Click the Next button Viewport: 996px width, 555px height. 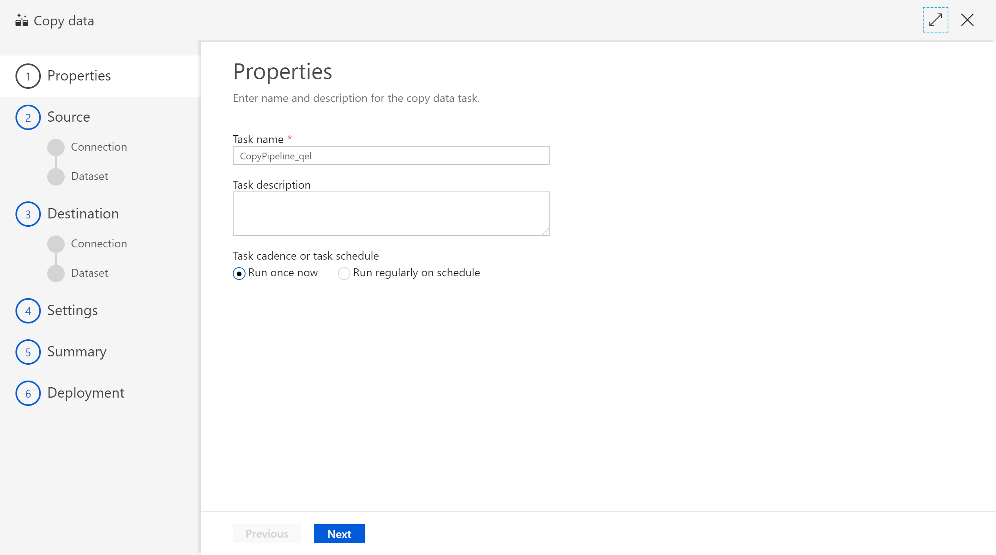tap(339, 534)
